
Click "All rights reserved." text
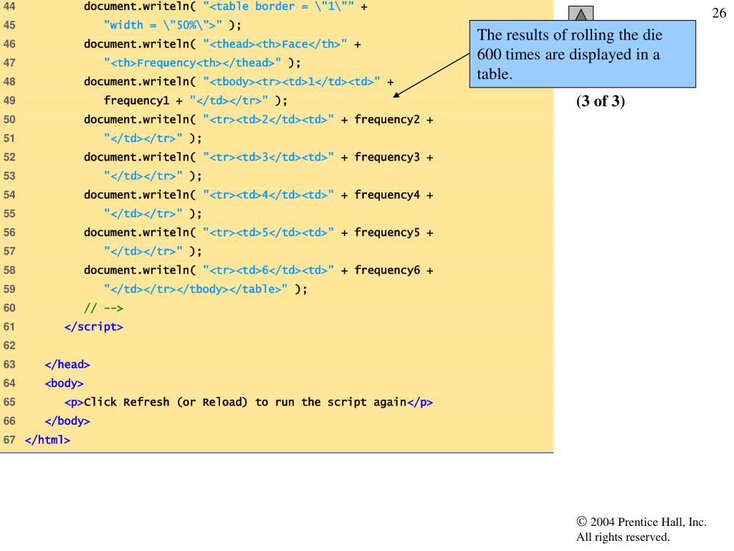pos(623,537)
